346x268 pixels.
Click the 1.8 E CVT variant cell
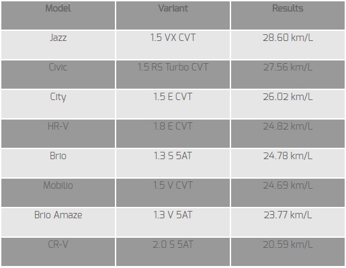[173, 134]
